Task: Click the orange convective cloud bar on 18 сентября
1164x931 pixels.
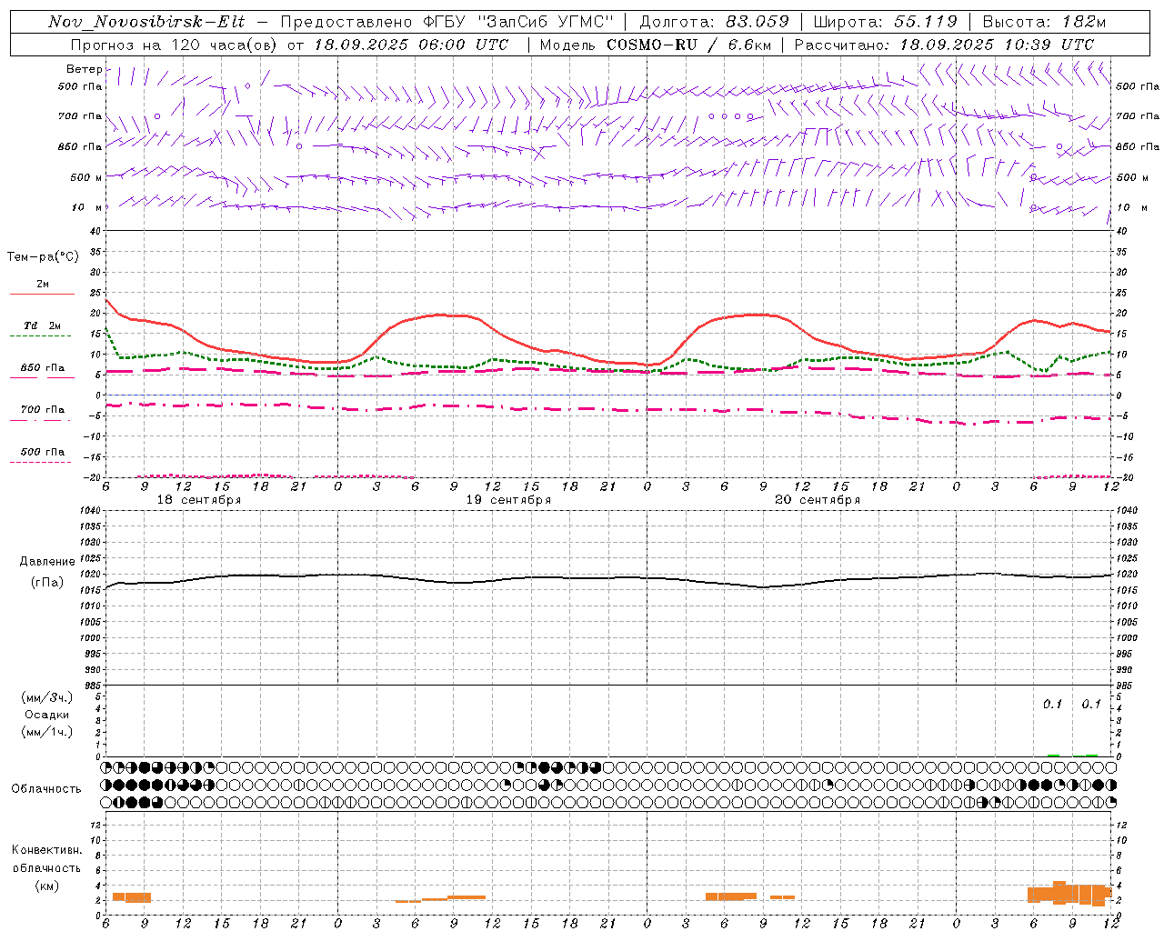Action: pyautogui.click(x=132, y=897)
